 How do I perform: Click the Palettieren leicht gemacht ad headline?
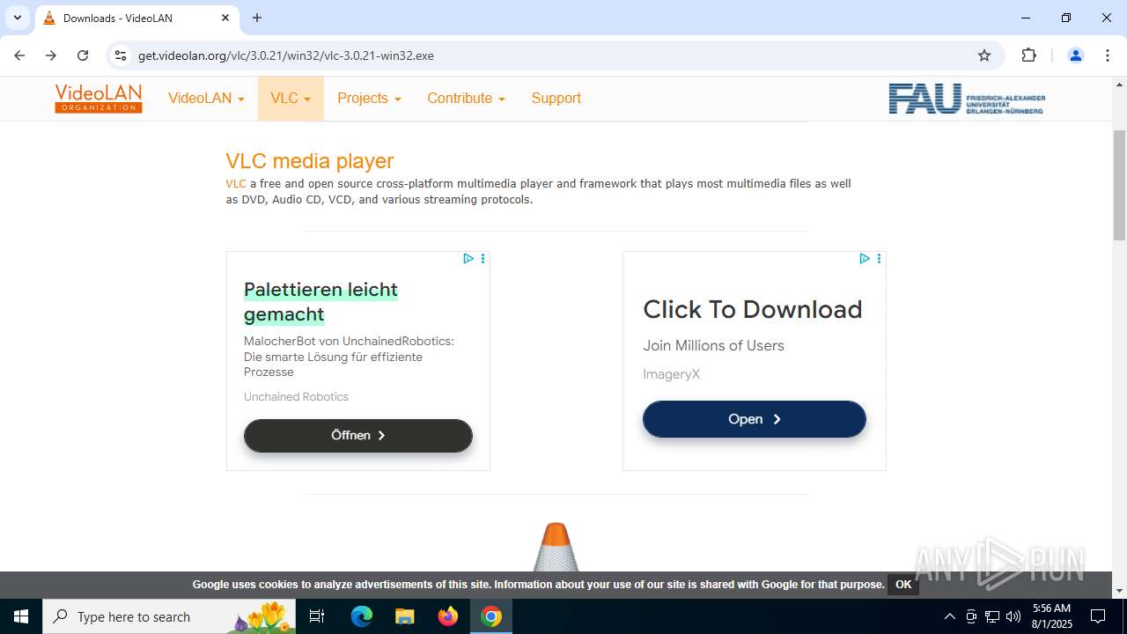320,302
